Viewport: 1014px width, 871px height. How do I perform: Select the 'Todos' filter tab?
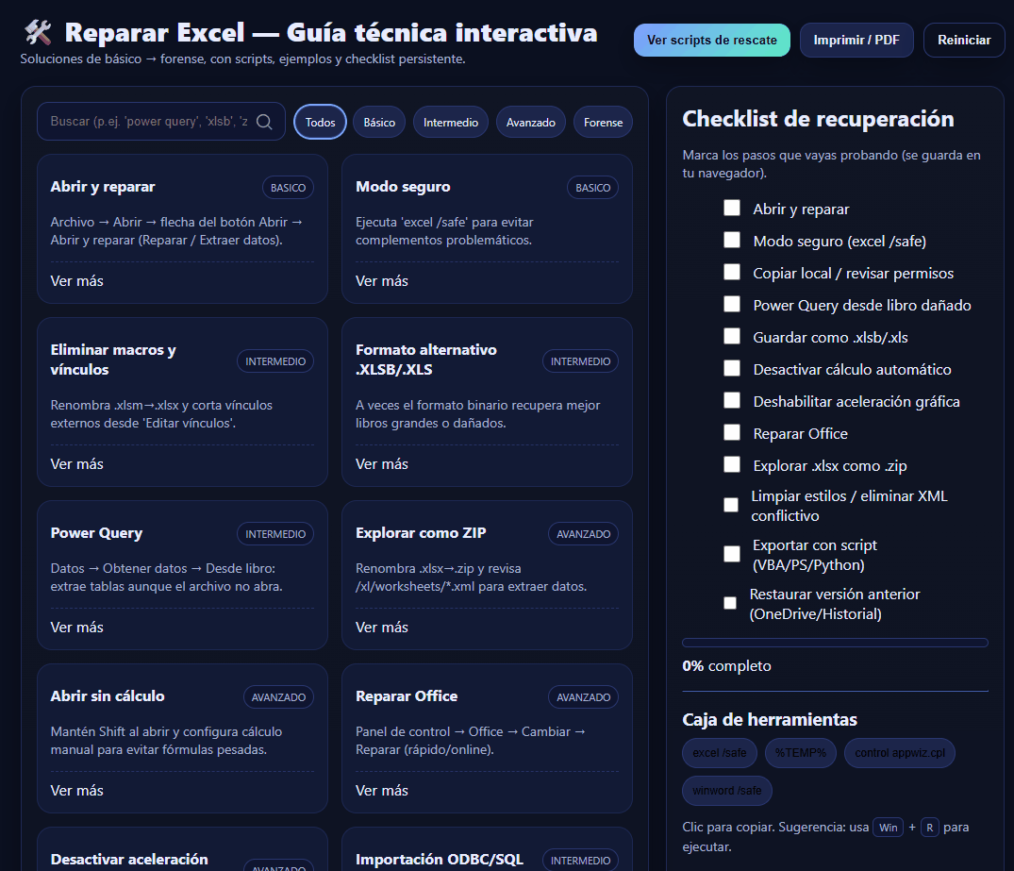(x=320, y=123)
